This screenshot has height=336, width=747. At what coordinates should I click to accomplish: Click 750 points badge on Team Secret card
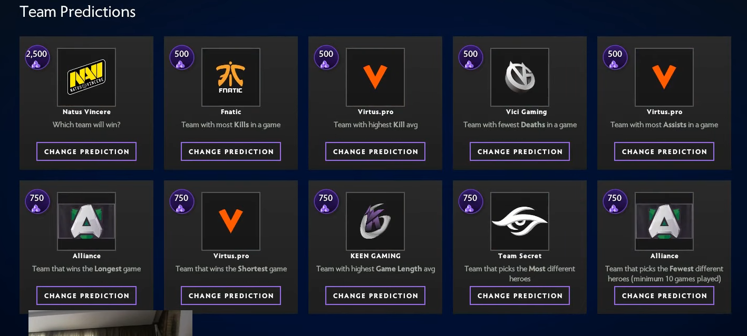(x=470, y=202)
